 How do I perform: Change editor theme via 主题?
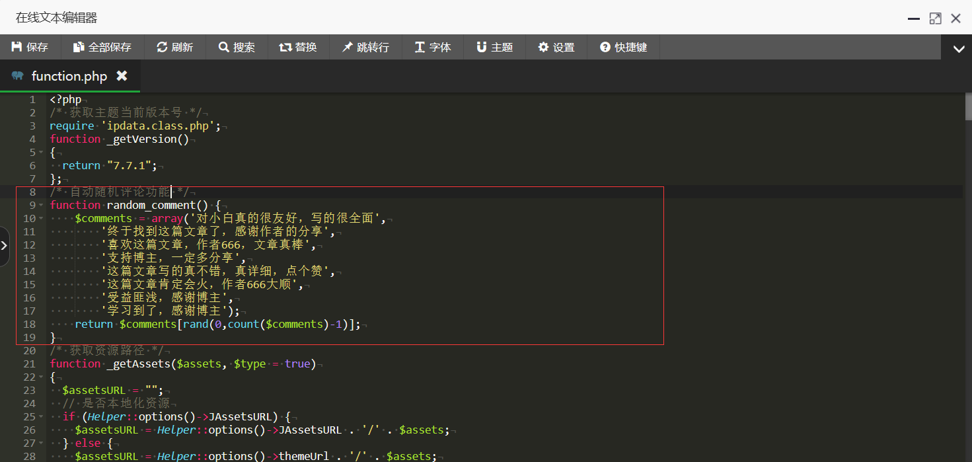point(494,47)
